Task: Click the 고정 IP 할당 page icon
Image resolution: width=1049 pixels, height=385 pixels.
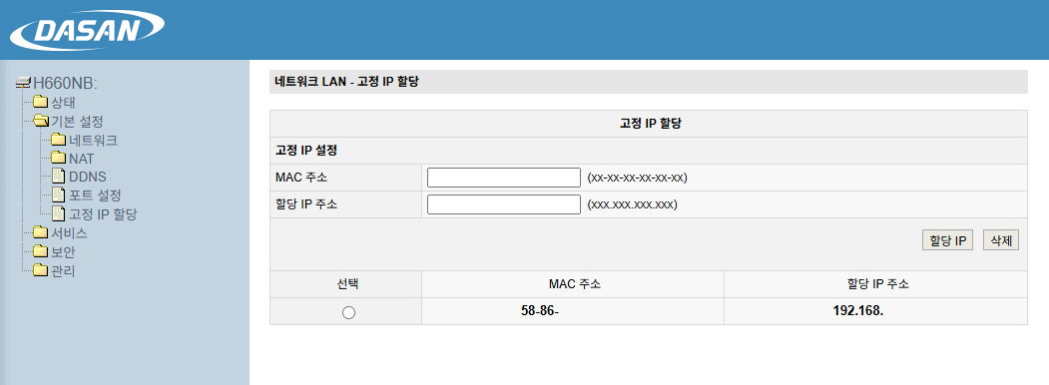Action: [x=59, y=213]
